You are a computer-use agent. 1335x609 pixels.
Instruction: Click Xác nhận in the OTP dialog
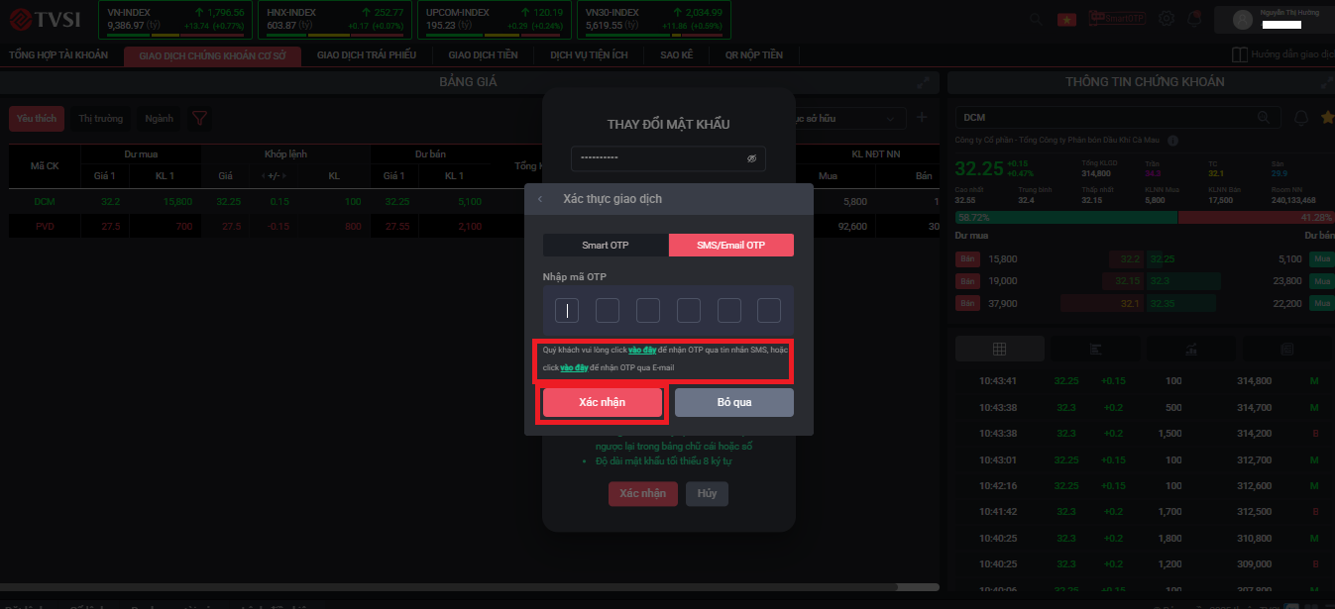[602, 402]
